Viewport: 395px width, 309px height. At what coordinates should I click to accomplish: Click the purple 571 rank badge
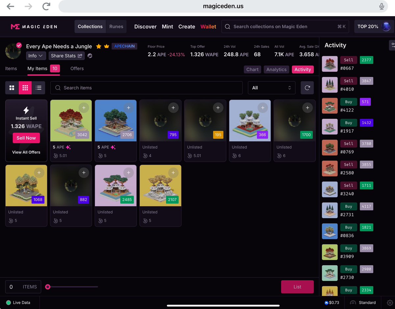[365, 102]
